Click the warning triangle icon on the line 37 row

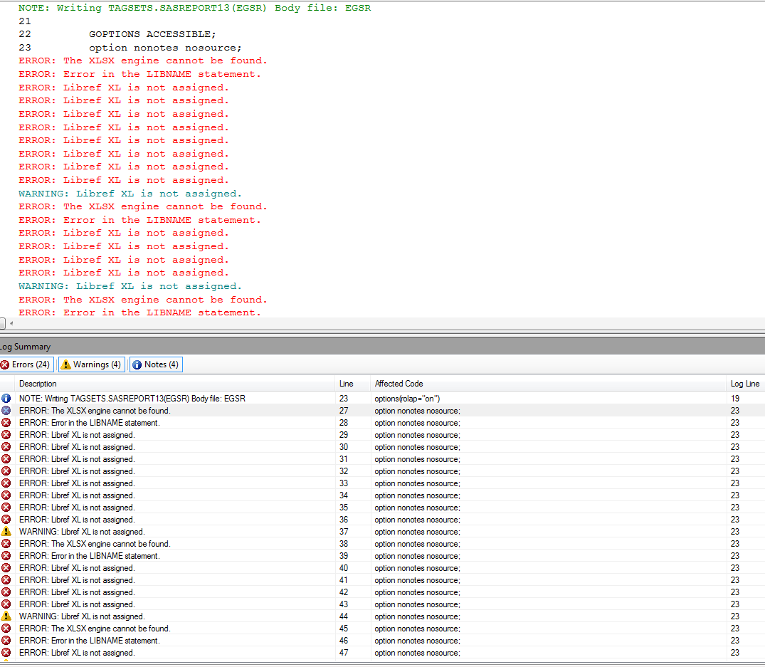pyautogui.click(x=6, y=532)
